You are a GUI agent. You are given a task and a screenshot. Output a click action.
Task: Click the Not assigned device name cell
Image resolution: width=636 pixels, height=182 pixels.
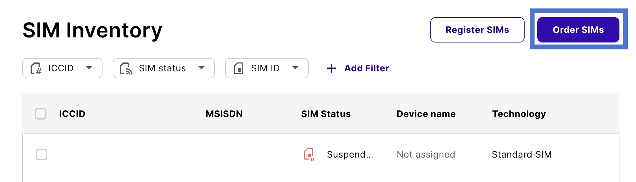pos(426,154)
